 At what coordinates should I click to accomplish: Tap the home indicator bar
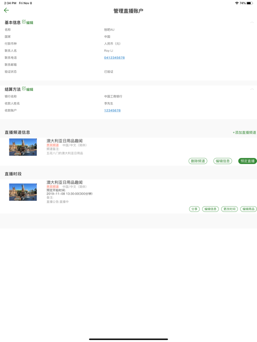128,339
